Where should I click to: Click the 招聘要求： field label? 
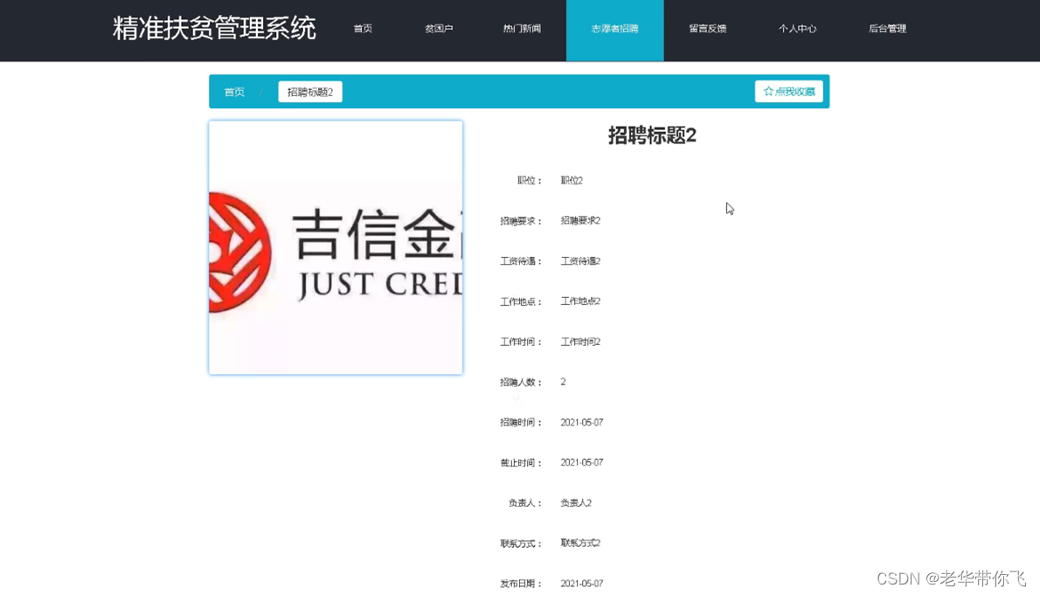[x=521, y=221]
